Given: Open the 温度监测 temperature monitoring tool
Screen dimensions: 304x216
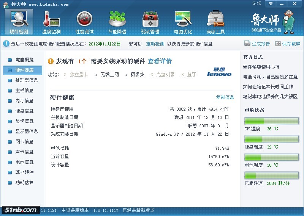Looking at the screenshot, I should [x=52, y=22].
